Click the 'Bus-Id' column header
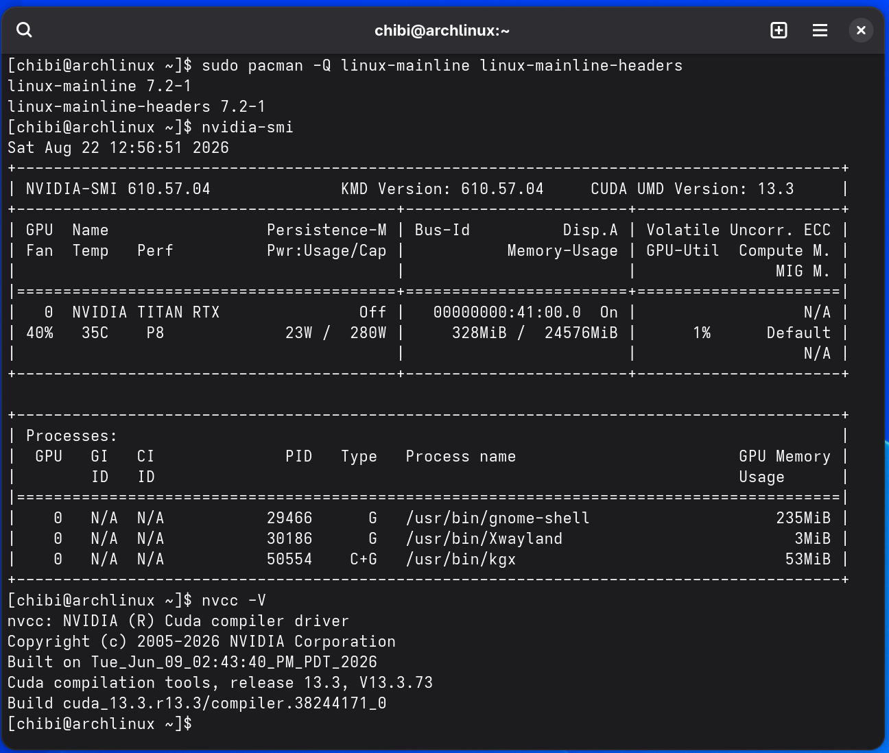The image size is (889, 753). (x=442, y=230)
